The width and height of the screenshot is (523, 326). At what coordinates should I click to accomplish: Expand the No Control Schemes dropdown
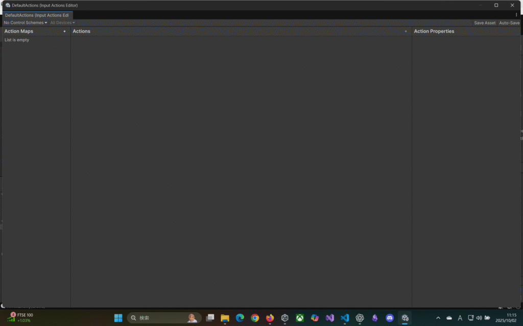click(25, 23)
